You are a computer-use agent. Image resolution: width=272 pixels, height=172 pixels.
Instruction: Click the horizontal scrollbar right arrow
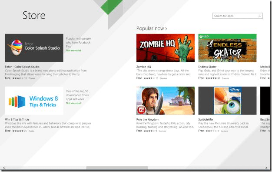266,168
